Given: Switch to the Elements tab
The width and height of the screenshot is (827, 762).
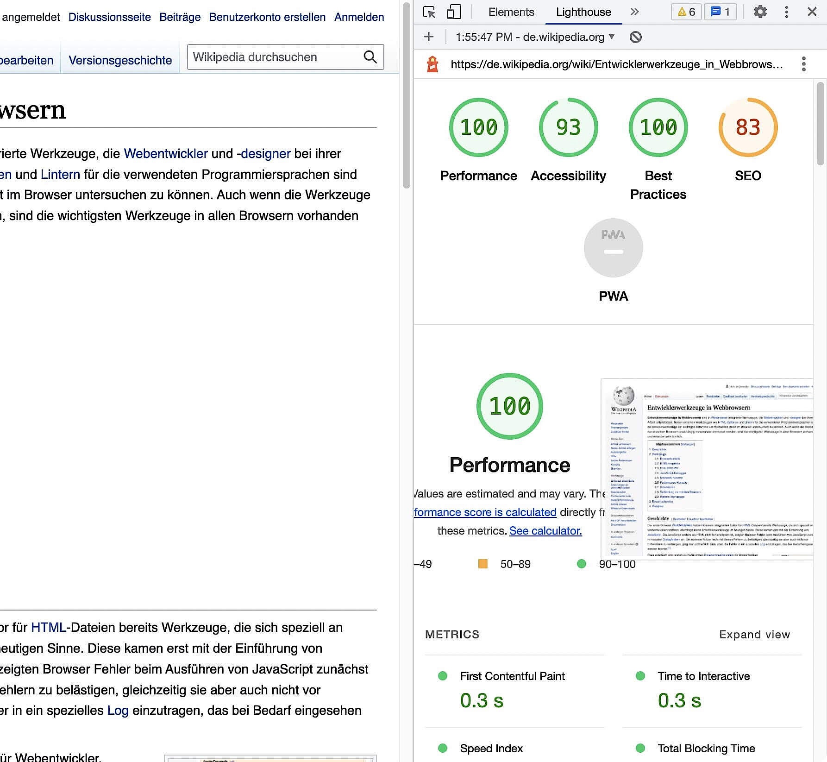Looking at the screenshot, I should click(511, 12).
